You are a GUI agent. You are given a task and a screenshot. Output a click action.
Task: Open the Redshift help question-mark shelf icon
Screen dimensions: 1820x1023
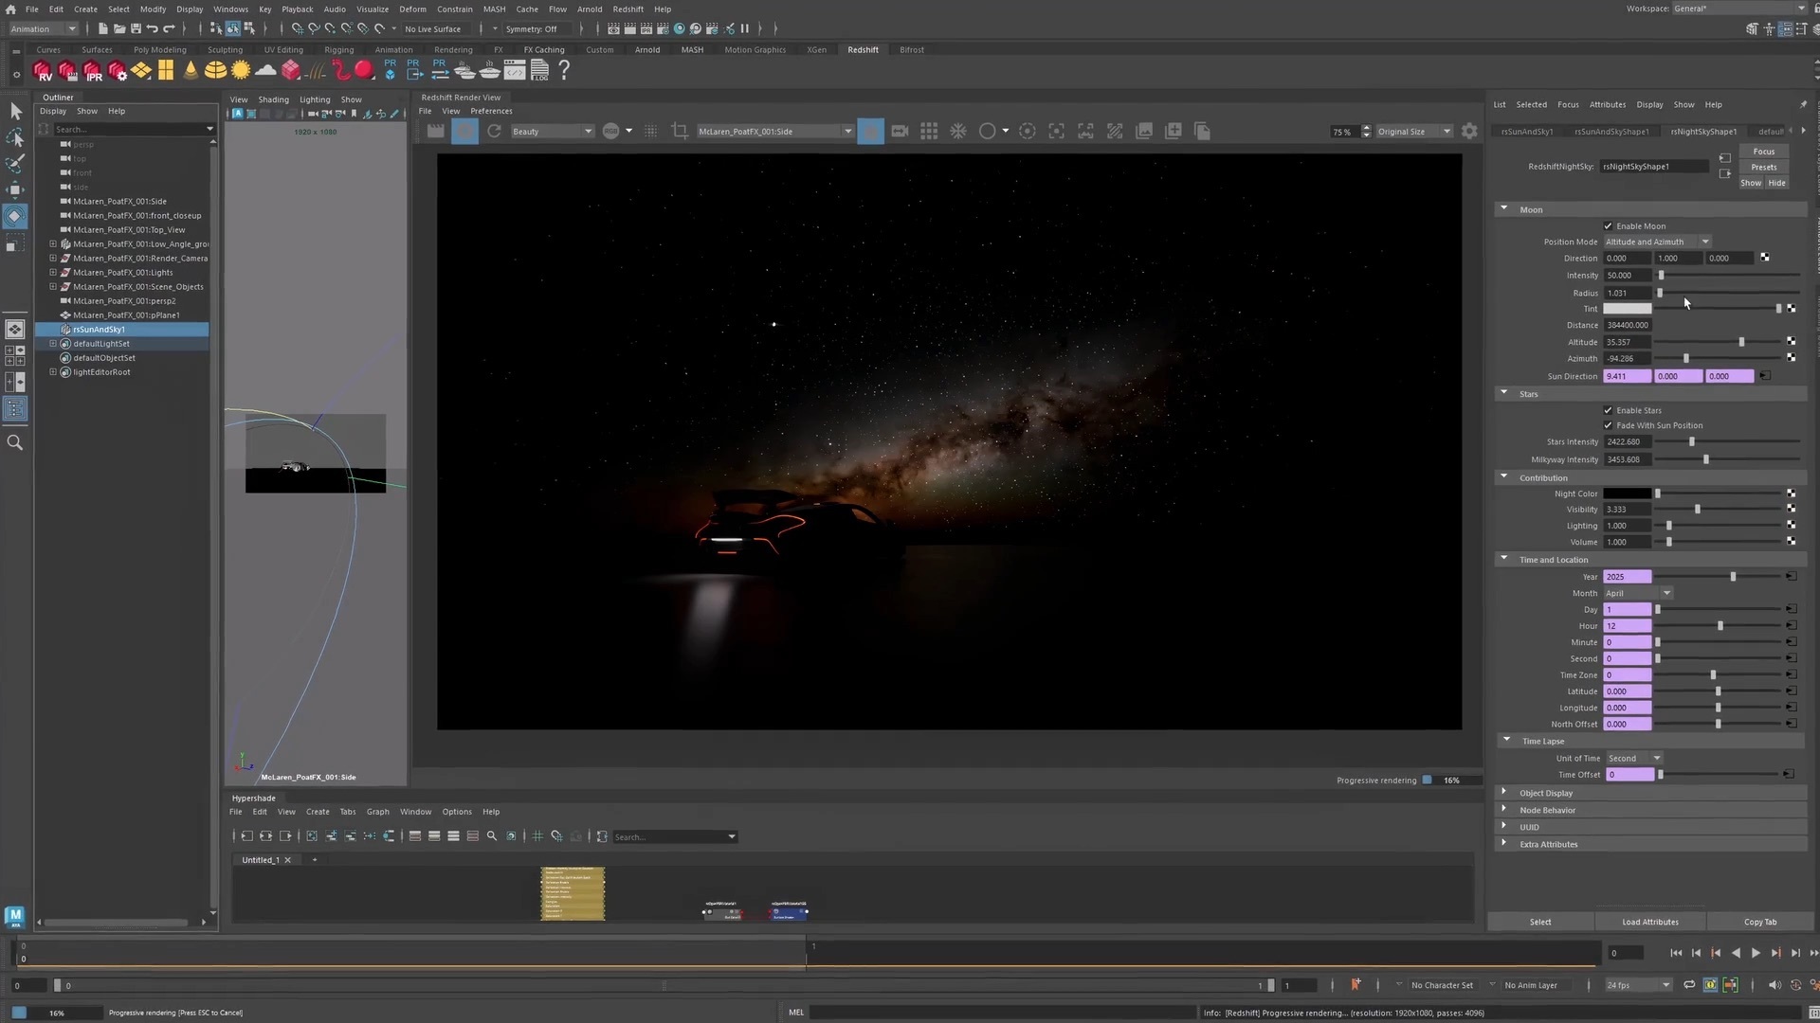564,70
